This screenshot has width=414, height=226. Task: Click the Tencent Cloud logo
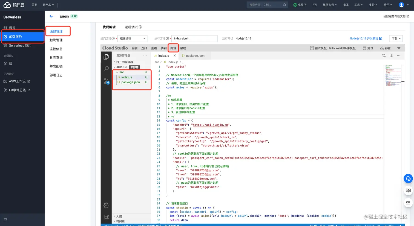tap(14, 5)
